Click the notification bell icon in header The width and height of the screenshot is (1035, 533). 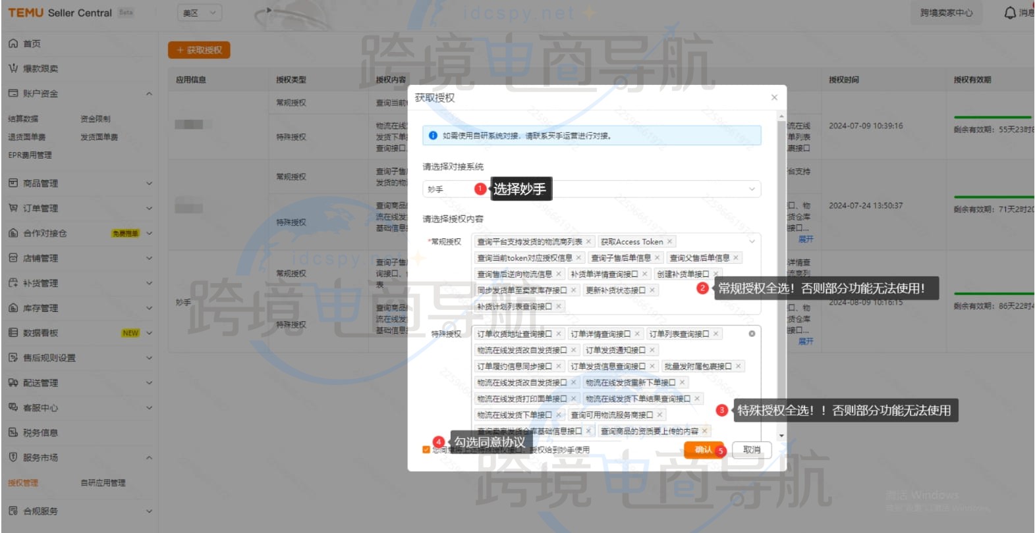point(1009,13)
